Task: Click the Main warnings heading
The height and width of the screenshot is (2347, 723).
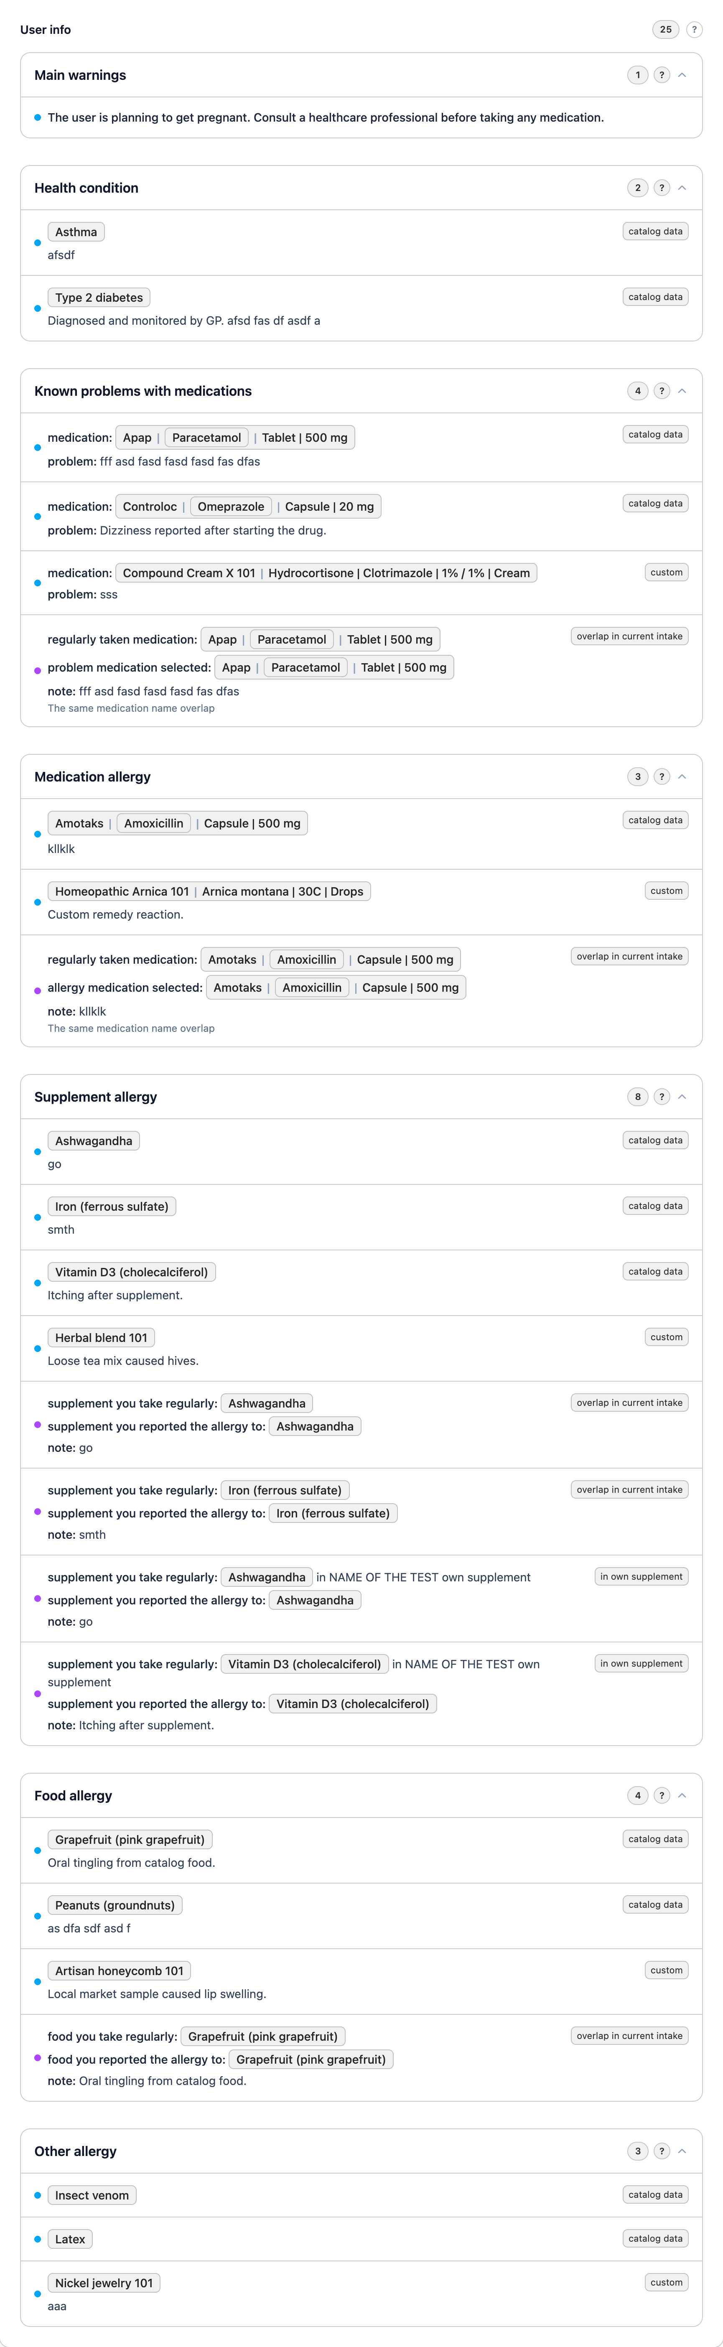Action: [80, 75]
